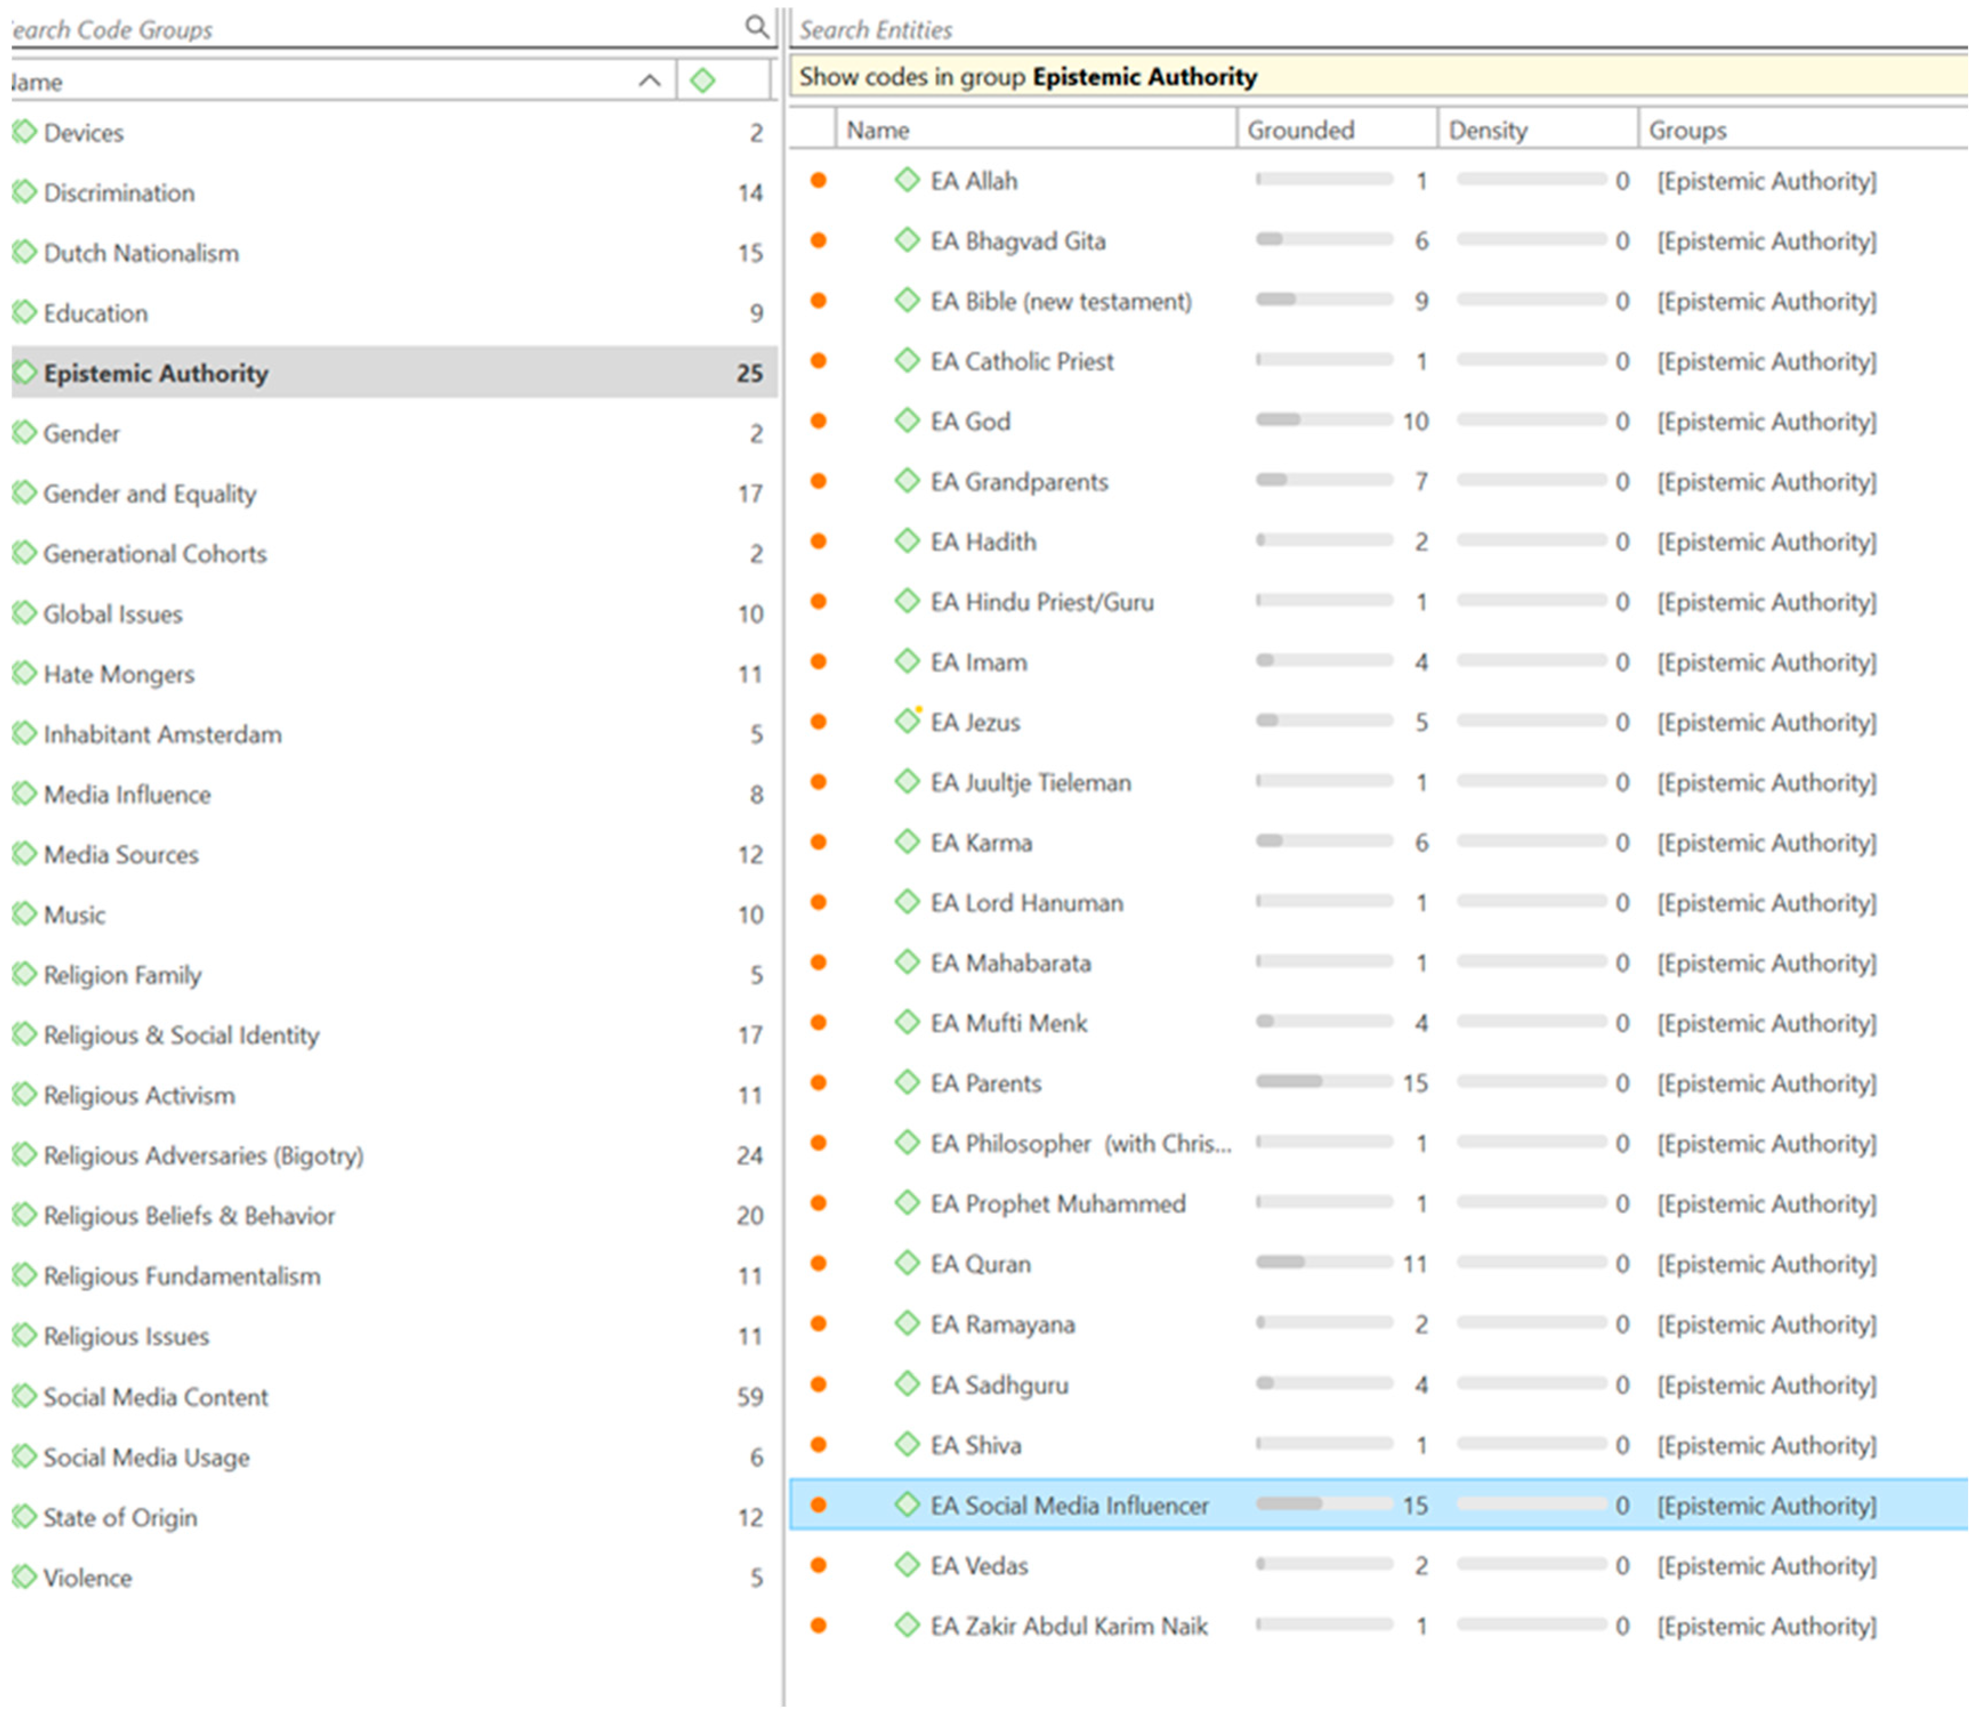Click the diamond icon beside EA Quran
The image size is (1988, 1730).
906,1262
